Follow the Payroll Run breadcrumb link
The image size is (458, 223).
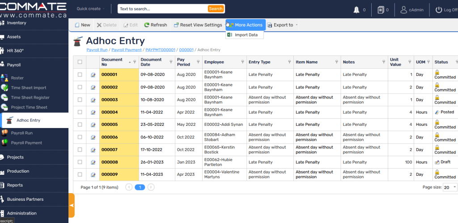click(97, 50)
